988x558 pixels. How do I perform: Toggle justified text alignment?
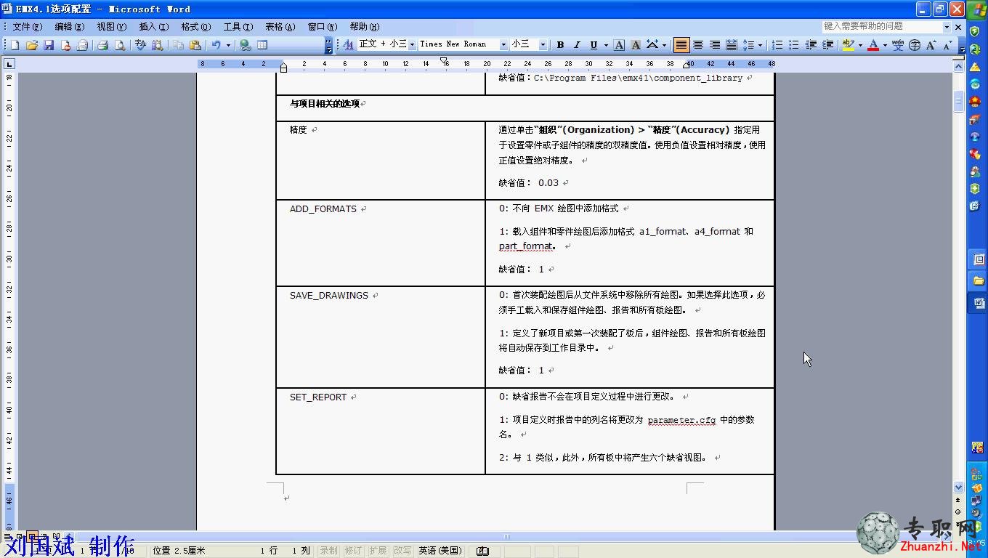pyautogui.click(x=681, y=45)
